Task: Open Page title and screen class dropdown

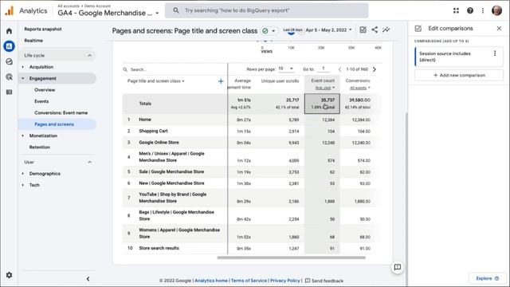Action: coord(156,81)
